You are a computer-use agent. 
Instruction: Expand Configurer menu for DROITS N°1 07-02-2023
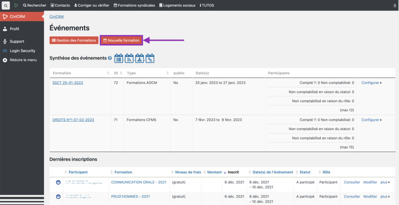coord(371,120)
